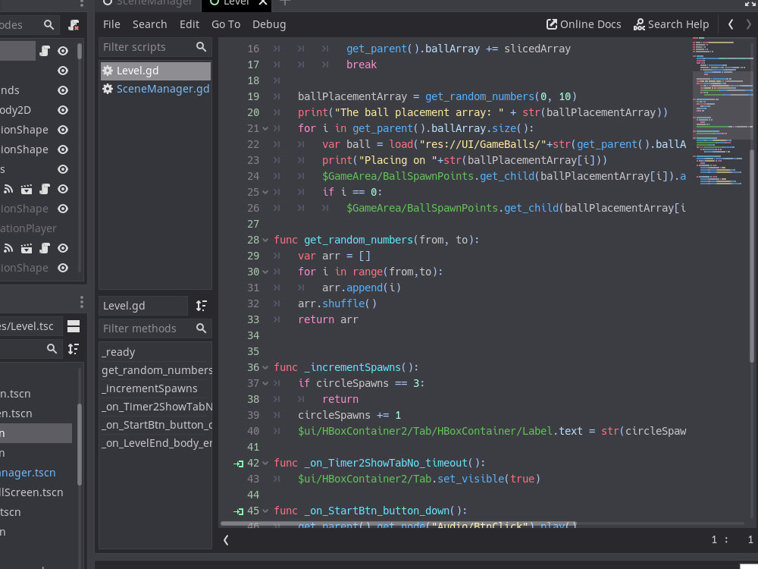Collapse func _incrementSpawns at line 36
758x569 pixels.
pyautogui.click(x=265, y=368)
